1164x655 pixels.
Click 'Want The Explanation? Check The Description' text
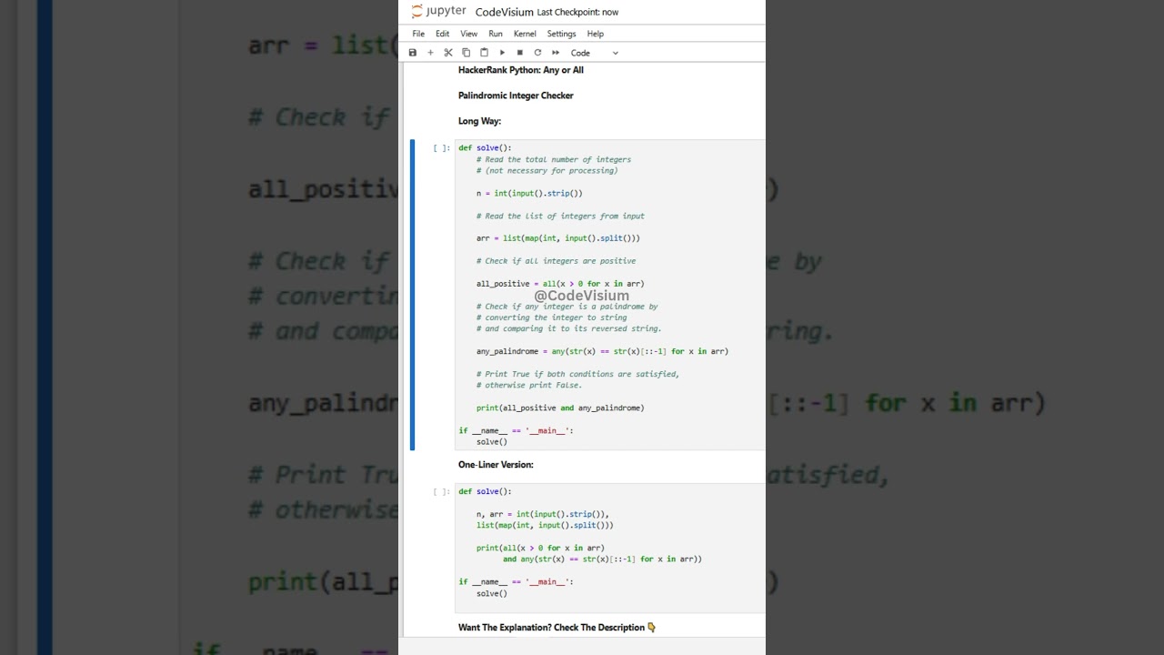(x=557, y=628)
